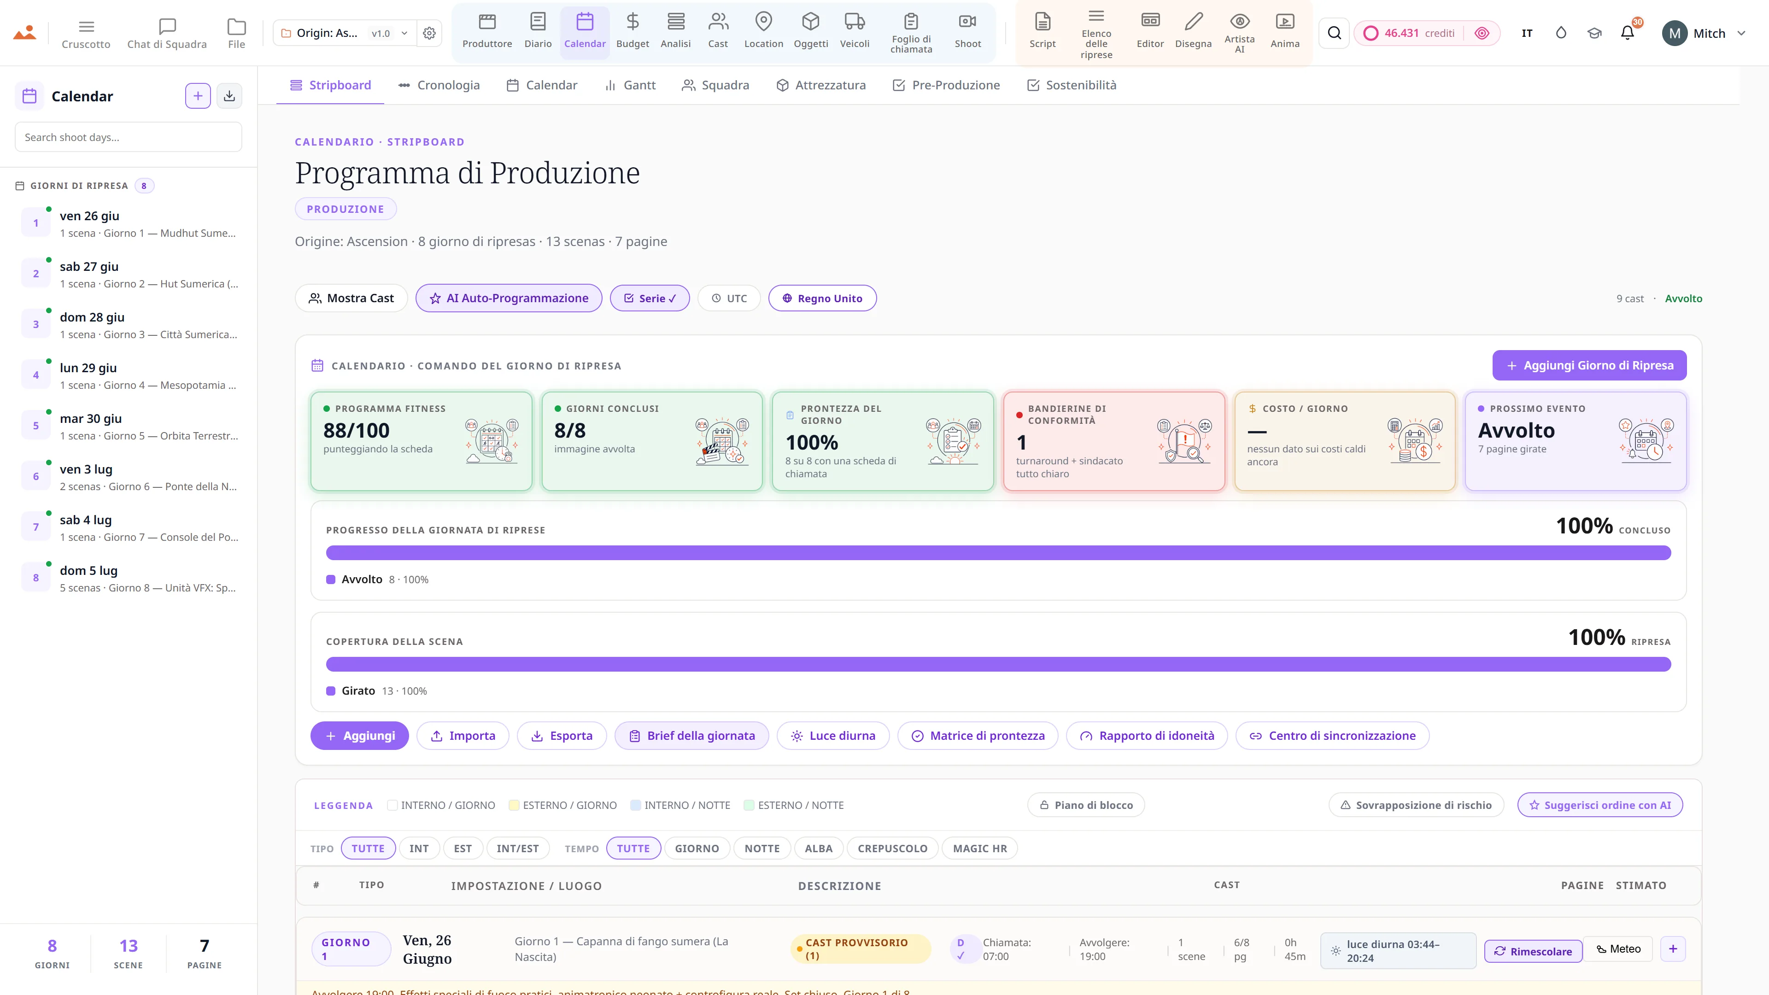Open Foglio di chiamata clipboard
This screenshot has height=995, width=1769.
point(911,33)
